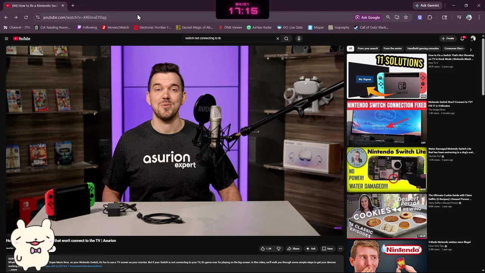485x273 pixels.
Task: Open the Chrome three-dot menu
Action: point(479,17)
